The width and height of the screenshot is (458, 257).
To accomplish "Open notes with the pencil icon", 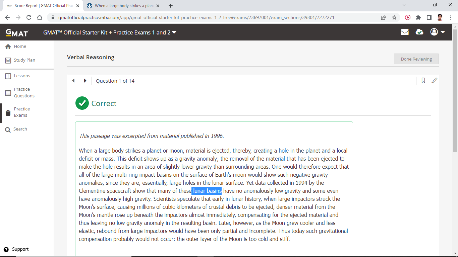I will point(434,81).
